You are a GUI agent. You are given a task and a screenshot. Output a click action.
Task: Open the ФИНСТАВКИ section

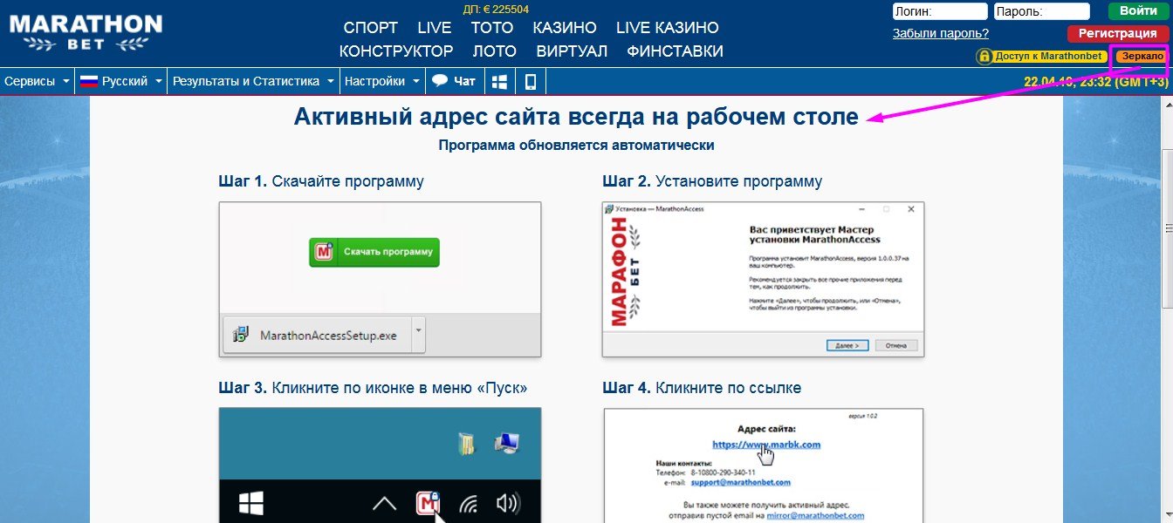[675, 51]
